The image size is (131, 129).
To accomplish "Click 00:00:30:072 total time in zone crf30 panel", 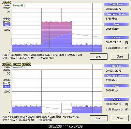I will coord(113,70).
